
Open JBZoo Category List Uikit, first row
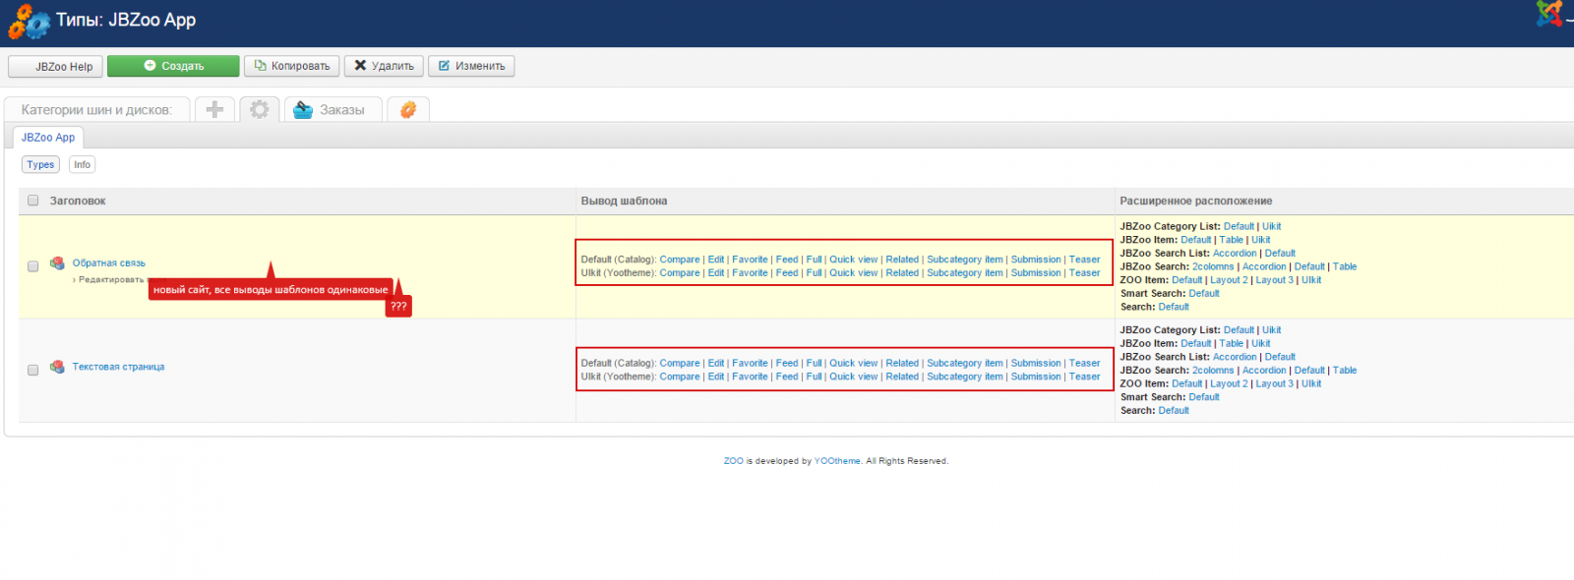tap(1272, 226)
